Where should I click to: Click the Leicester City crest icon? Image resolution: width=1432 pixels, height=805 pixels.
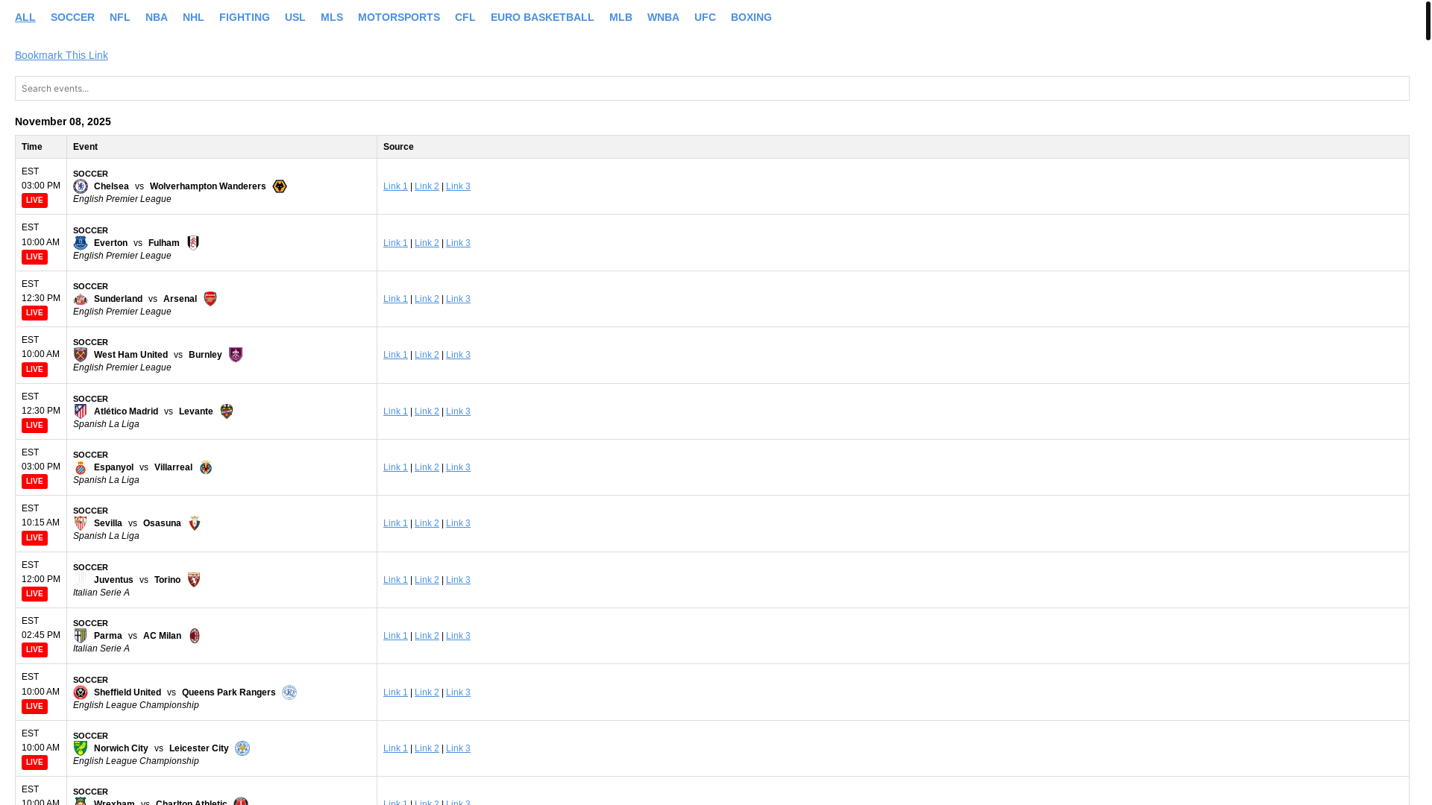point(242,748)
